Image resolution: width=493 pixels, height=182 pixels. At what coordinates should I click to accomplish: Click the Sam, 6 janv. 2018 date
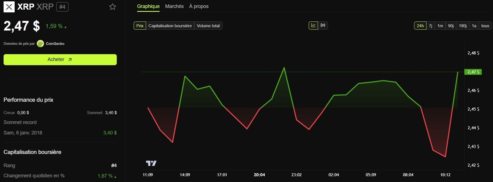click(23, 133)
